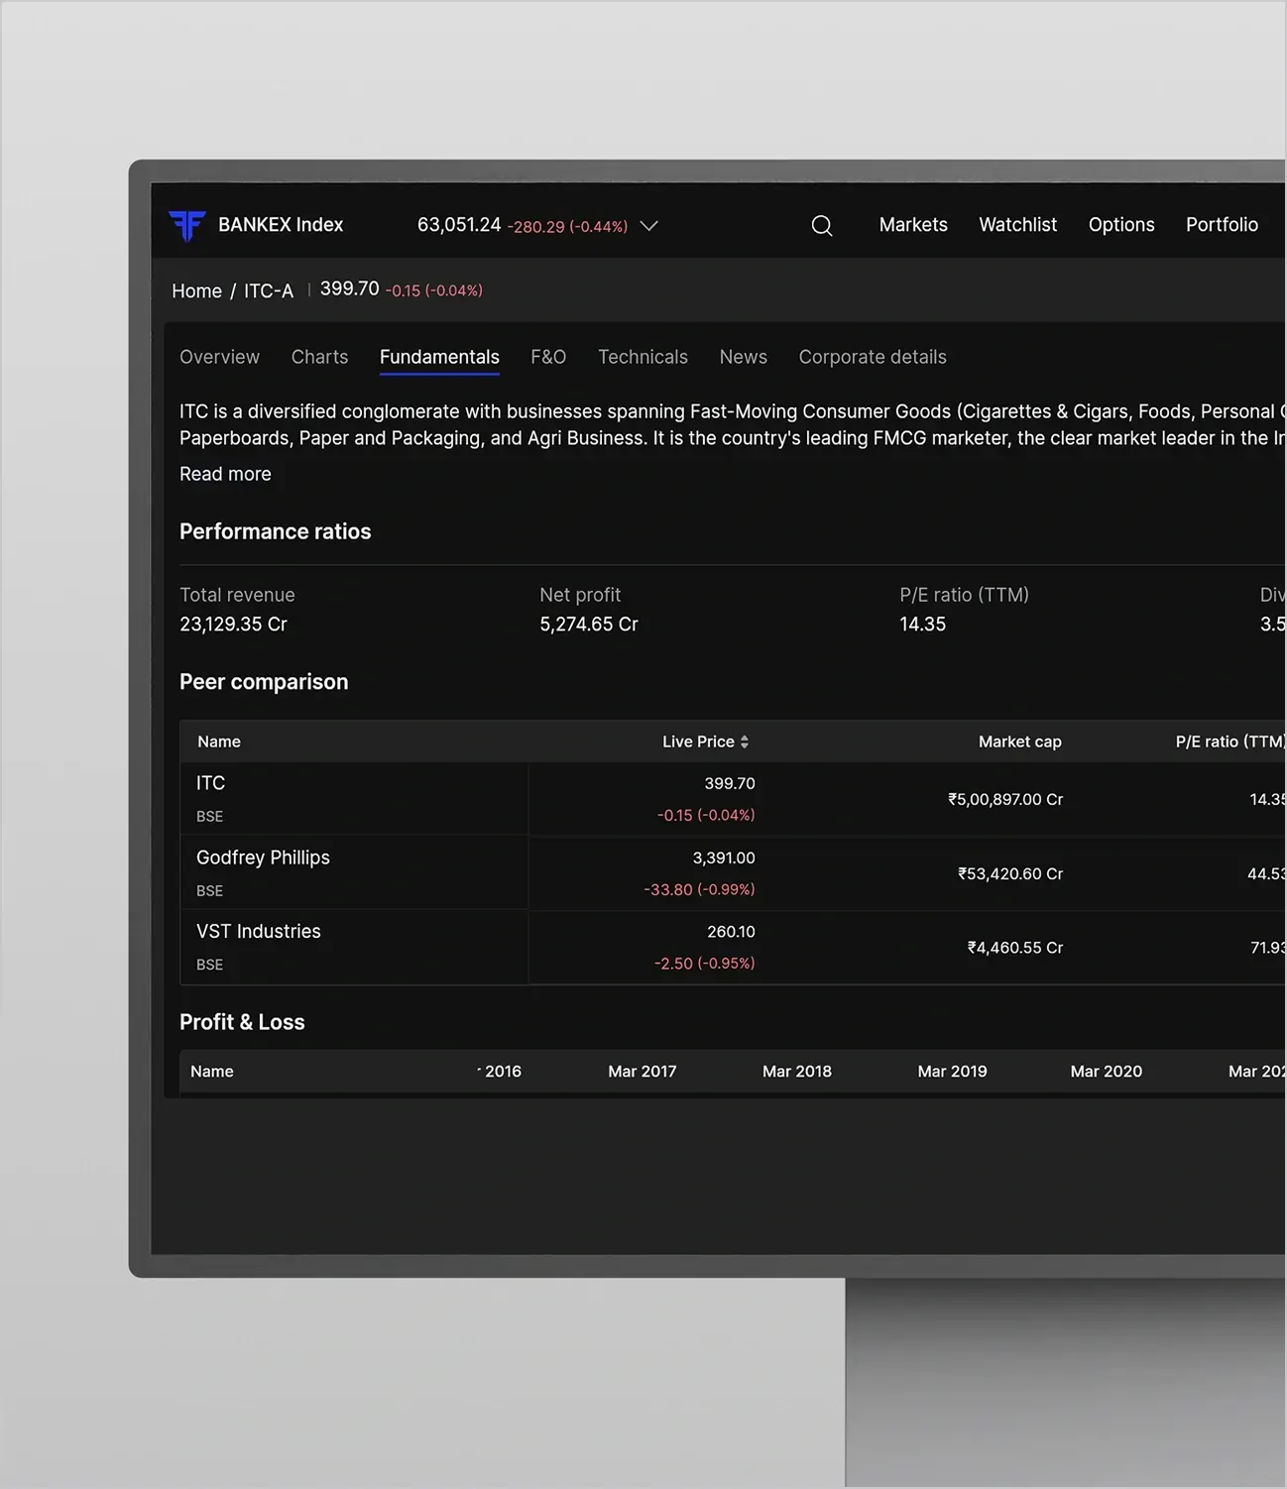Open the Options menu item
The height and width of the screenshot is (1489, 1287).
pos(1121,225)
